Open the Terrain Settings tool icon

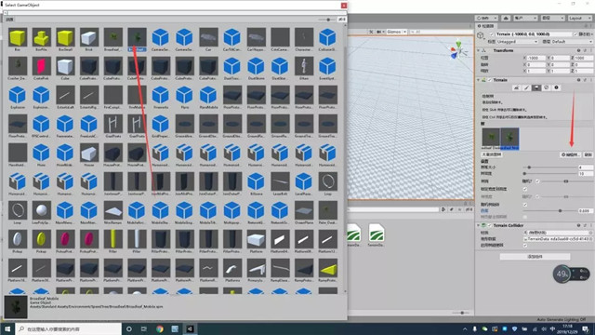click(556, 87)
